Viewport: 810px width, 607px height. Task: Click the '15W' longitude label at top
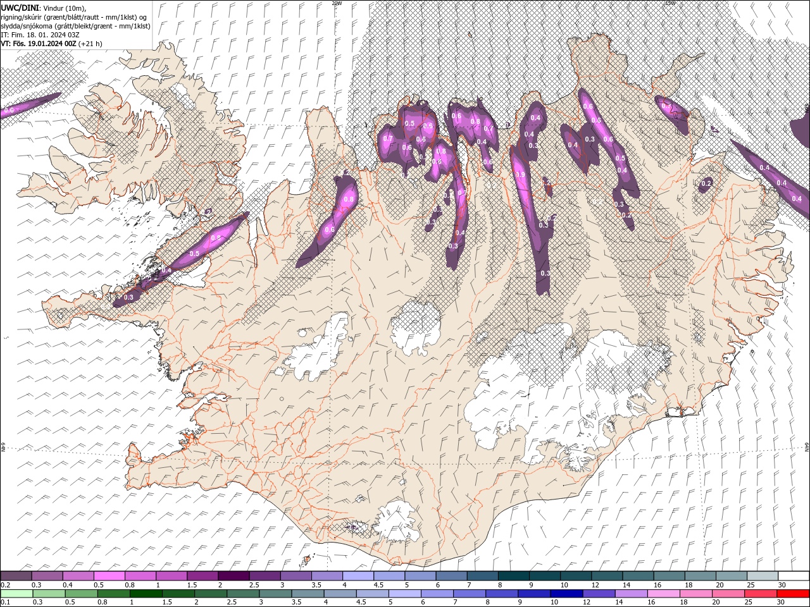pos(670,3)
